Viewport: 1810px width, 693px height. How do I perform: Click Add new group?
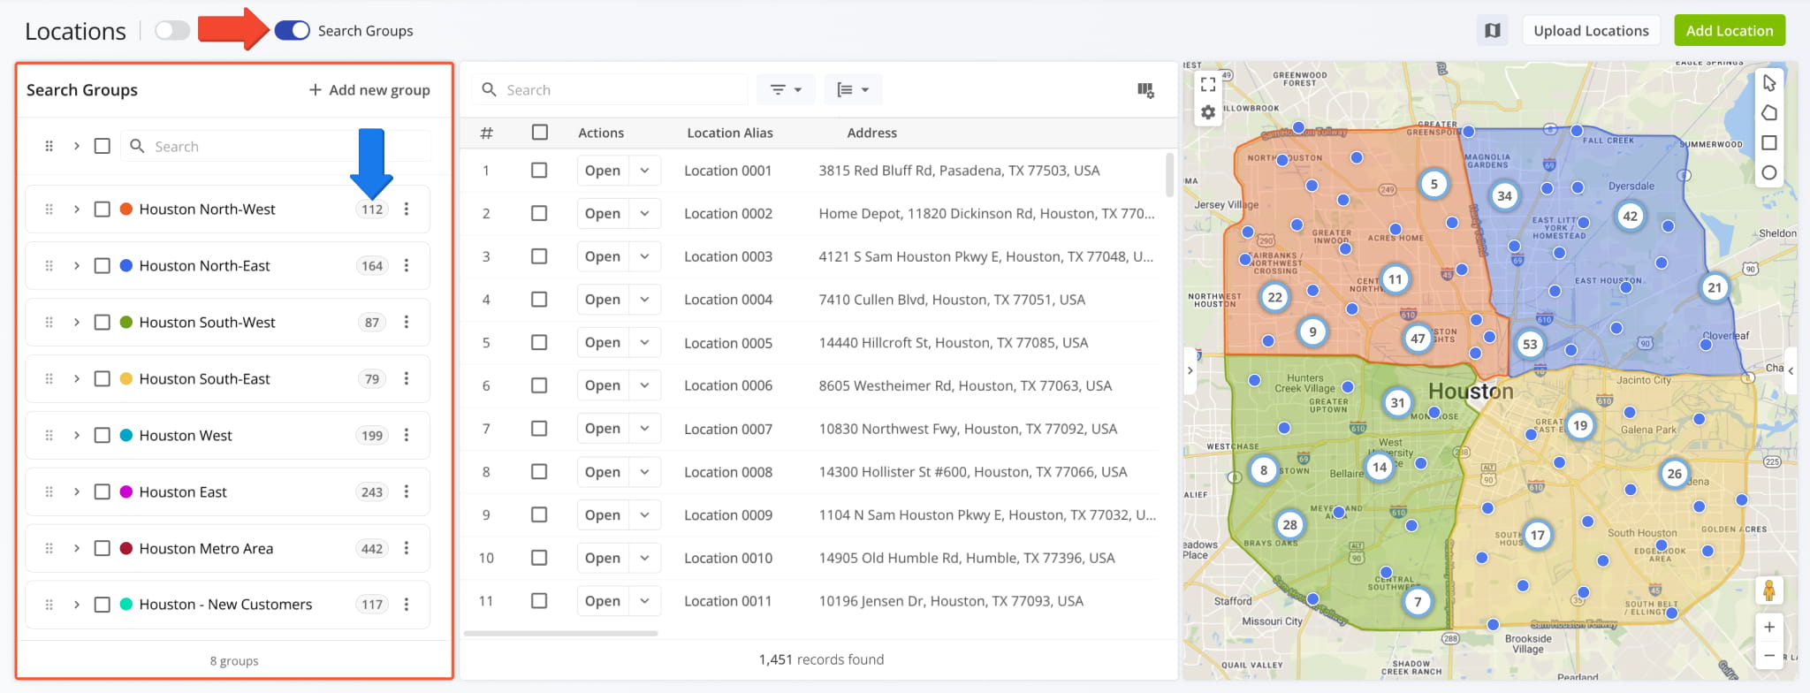(x=369, y=90)
